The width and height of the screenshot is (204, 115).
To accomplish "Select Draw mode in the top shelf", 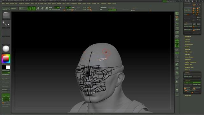I will 33,9.
